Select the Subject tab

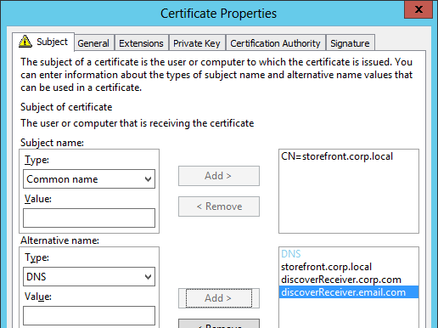[43, 42]
